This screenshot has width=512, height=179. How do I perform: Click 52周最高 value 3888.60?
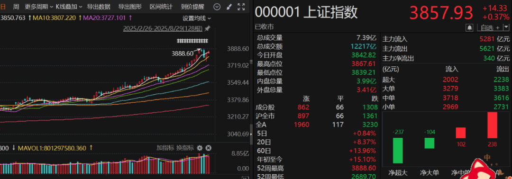[x=364, y=168]
